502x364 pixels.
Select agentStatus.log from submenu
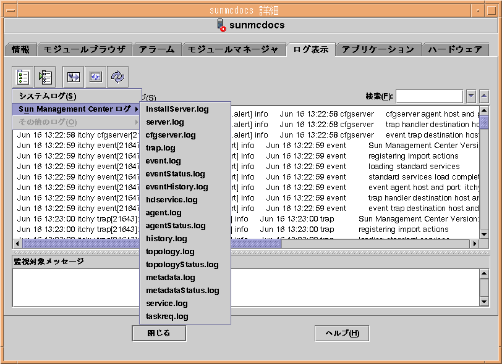tap(185, 226)
